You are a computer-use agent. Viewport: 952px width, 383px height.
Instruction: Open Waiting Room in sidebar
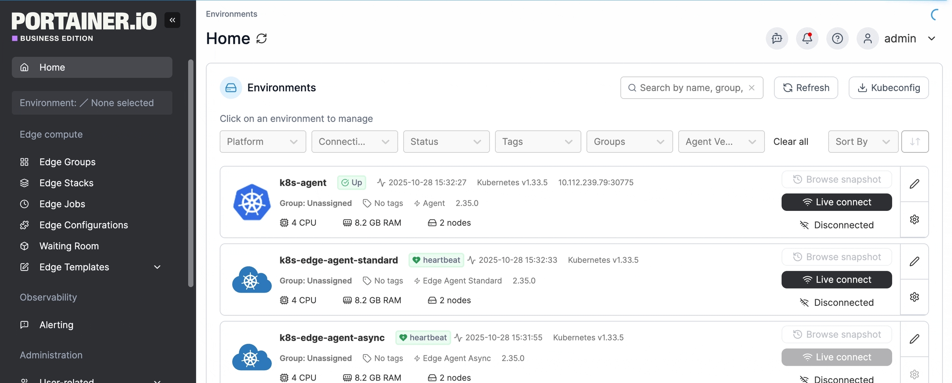click(69, 246)
